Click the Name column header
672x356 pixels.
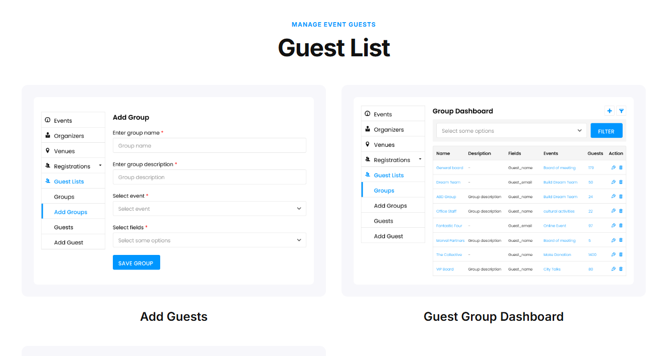tap(443, 153)
